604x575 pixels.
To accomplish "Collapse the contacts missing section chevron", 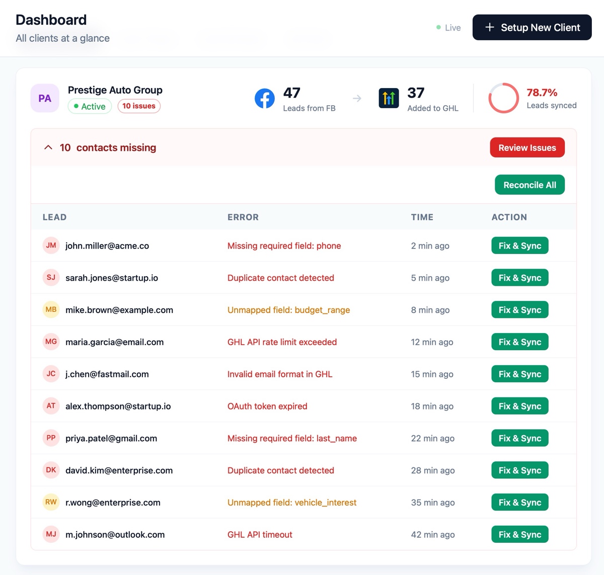I will pyautogui.click(x=48, y=147).
